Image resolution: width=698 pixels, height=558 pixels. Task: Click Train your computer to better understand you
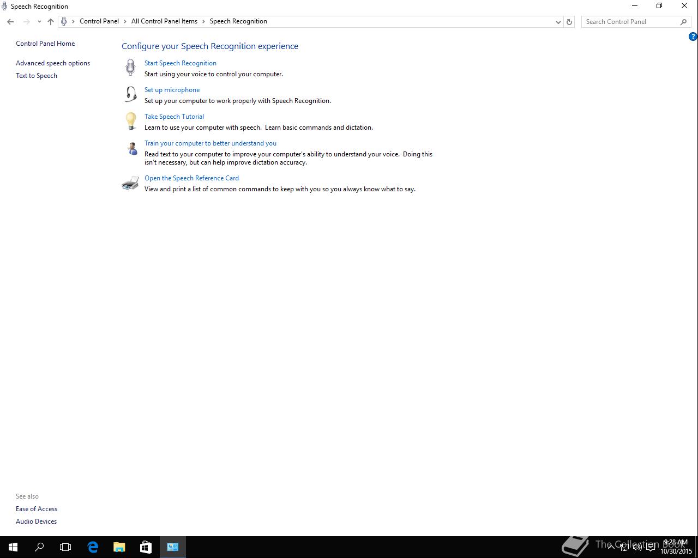click(x=210, y=143)
